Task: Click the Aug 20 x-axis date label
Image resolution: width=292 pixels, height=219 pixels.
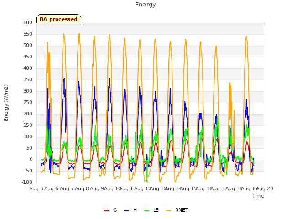Action: click(x=265, y=189)
